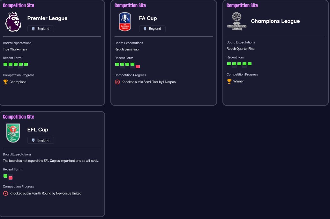This screenshot has height=219, width=330.
Task: Click the last green win marker in Premier League form
Action: [26, 64]
